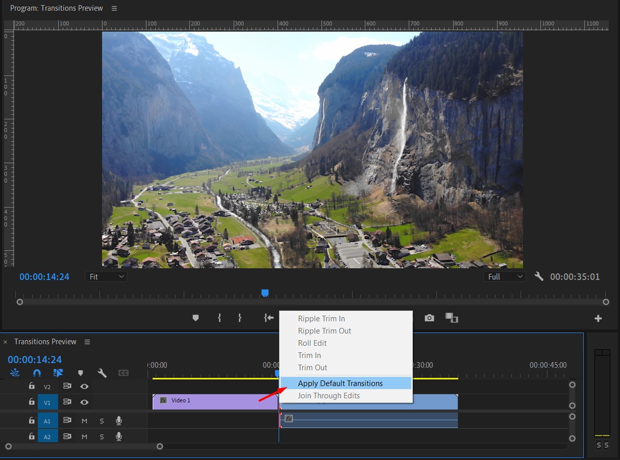This screenshot has height=460, width=620.
Task: Open the Fit zoom level dropdown
Action: pos(106,276)
